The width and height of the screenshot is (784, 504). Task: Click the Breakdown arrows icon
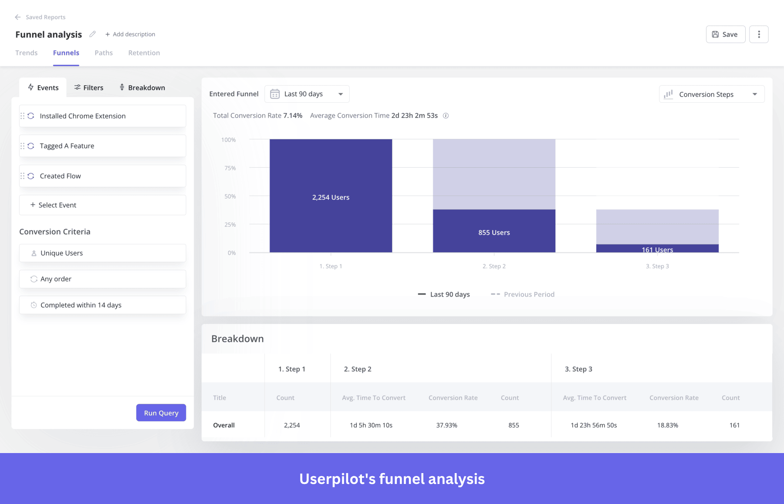click(x=122, y=87)
